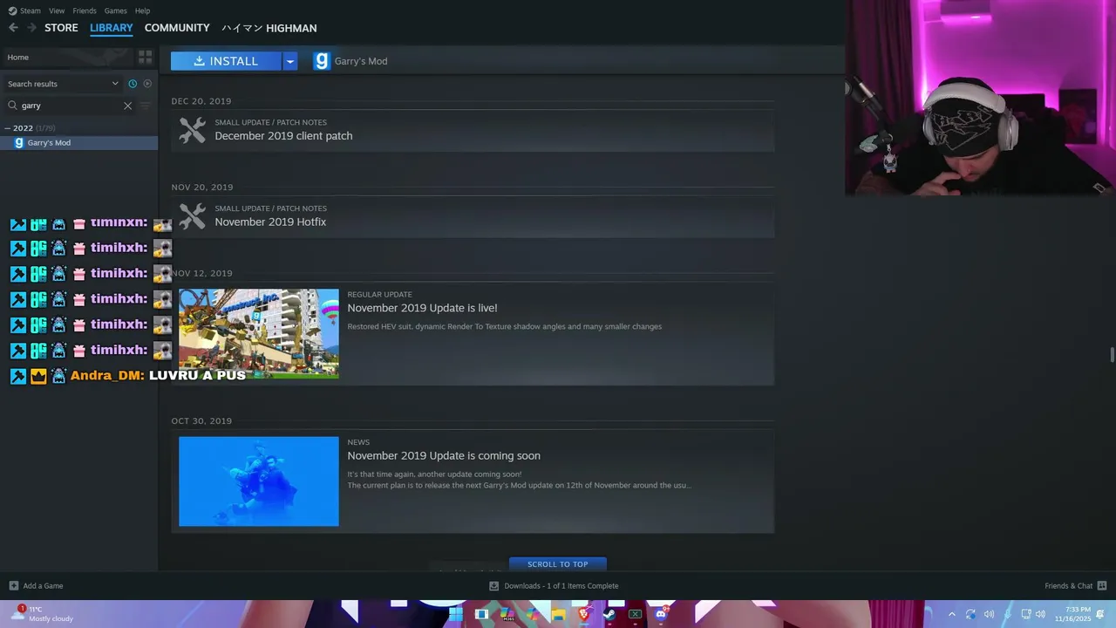Click the Steam taskbar icon
This screenshot has height=628, width=1116.
click(609, 614)
